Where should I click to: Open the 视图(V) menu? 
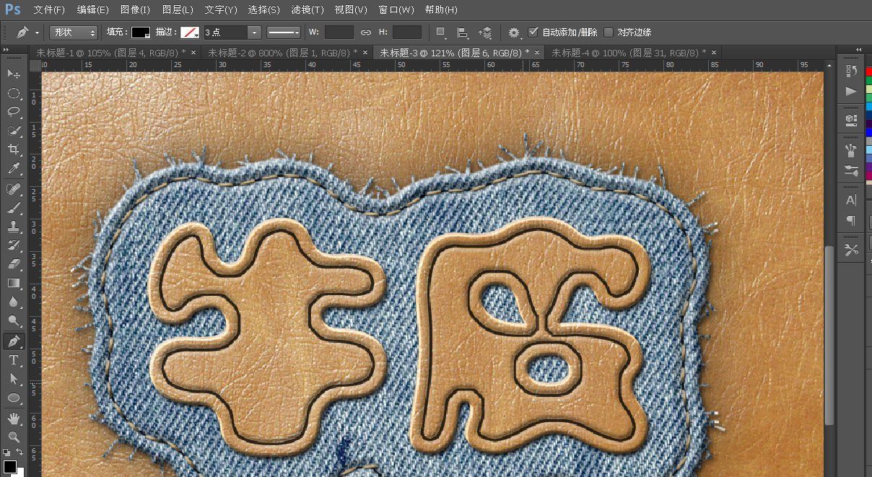coord(351,10)
